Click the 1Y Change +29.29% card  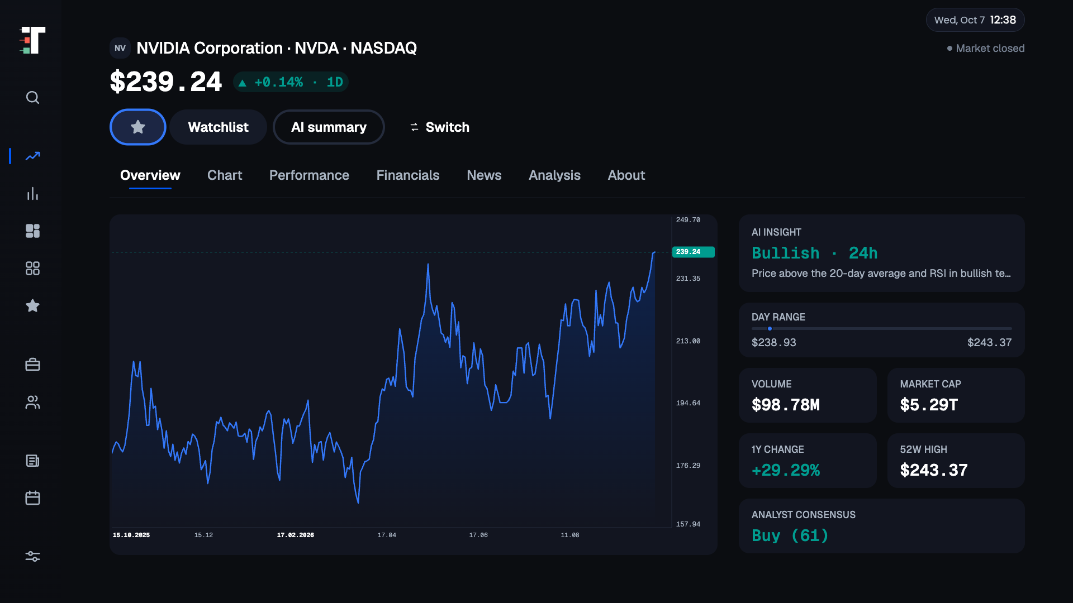[x=808, y=461]
